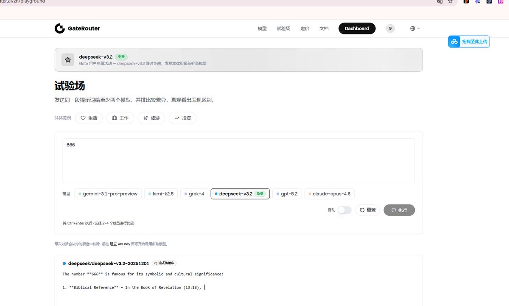Select the kimi-k2.5 model
Image resolution: width=509 pixels, height=306 pixels.
161,194
